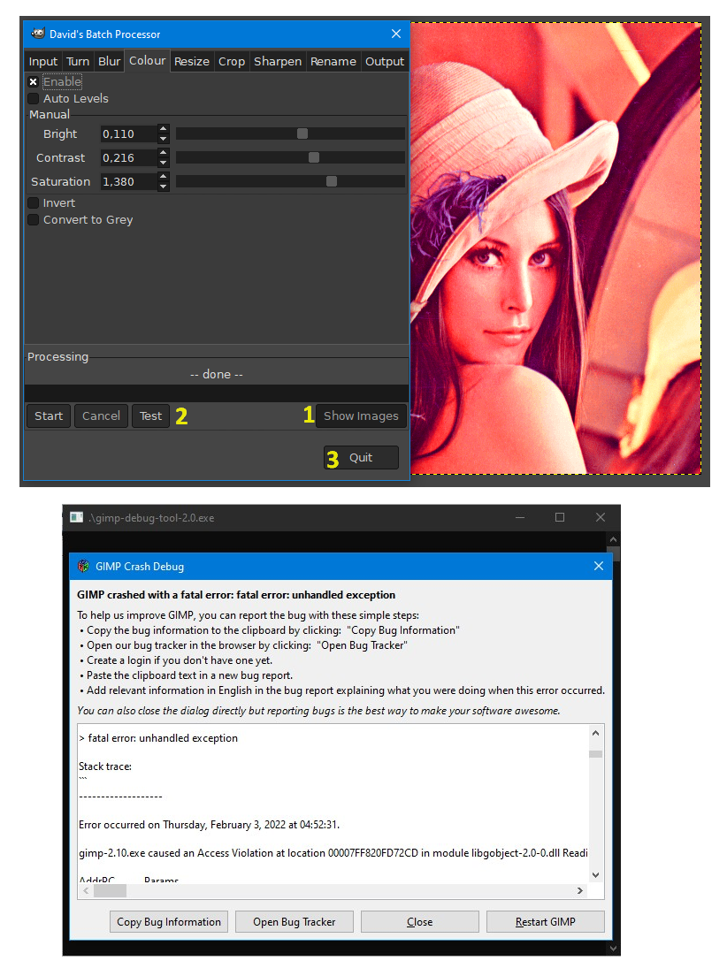Switch to the Turn tab
This screenshot has height=976, width=727.
pyautogui.click(x=78, y=62)
